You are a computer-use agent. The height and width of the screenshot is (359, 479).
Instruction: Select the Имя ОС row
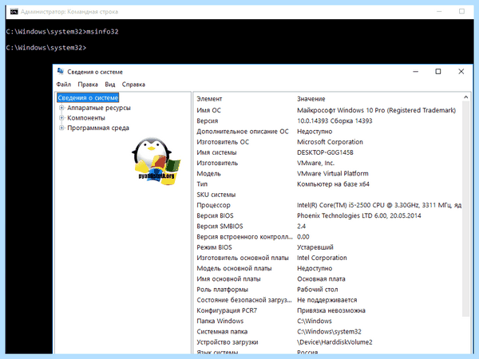(328, 110)
